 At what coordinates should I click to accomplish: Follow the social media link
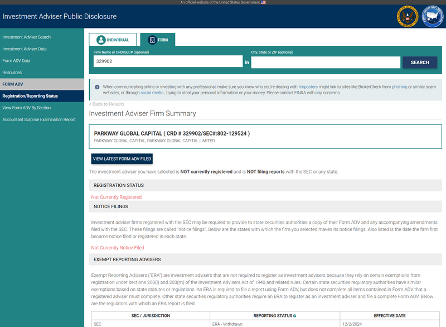(152, 93)
